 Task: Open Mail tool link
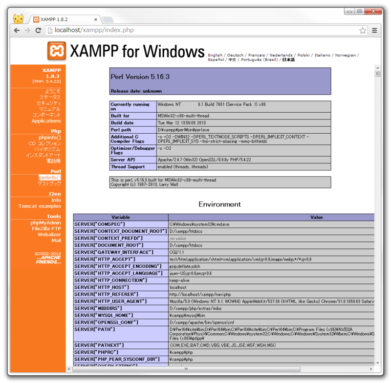(56, 241)
